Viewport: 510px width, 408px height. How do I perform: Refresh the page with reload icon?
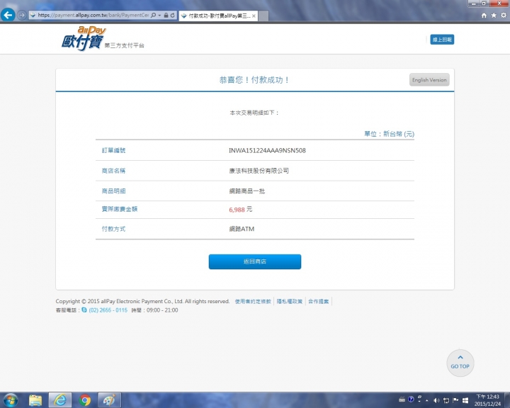172,16
